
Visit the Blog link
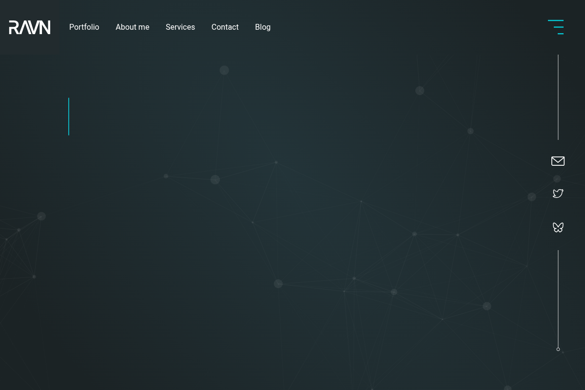tap(263, 27)
